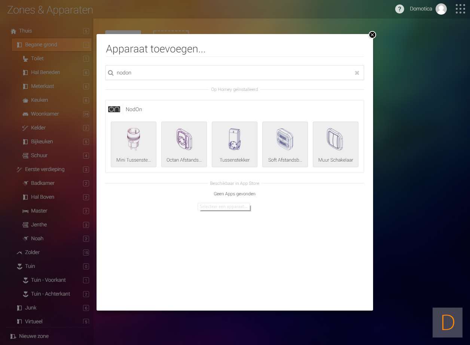This screenshot has height=345, width=470.
Task: Open the Domotica user profile avatar
Action: 441,9
